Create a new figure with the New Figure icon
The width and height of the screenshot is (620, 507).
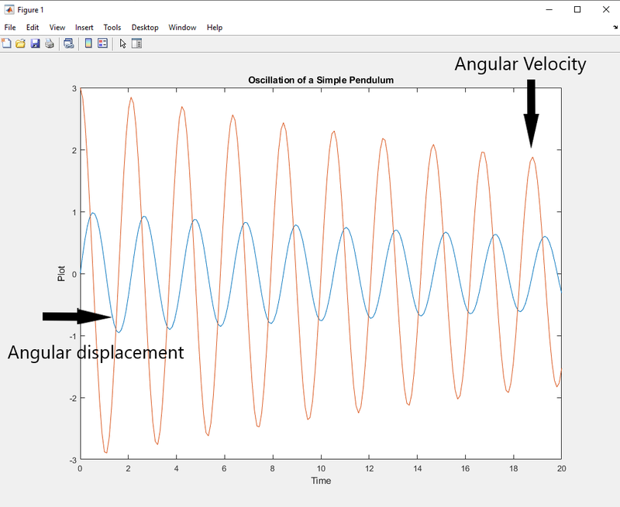click(x=7, y=43)
